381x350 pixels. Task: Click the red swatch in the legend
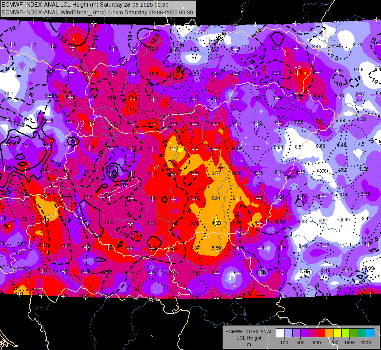pos(321,332)
